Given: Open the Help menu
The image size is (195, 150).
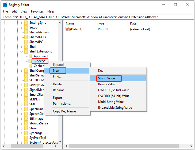Looking at the screenshot, I should [x=51, y=11].
